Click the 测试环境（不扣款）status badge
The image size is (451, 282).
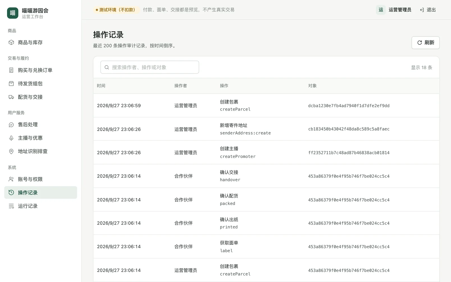click(117, 10)
